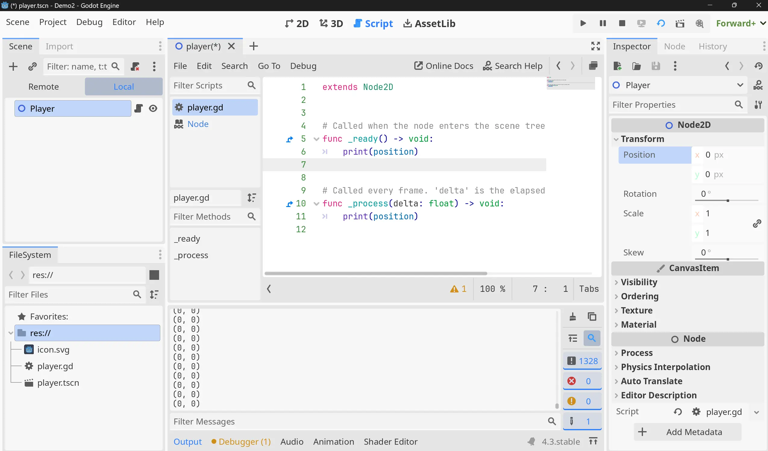Instantiate a child scene via link icon
768x451 pixels.
(x=32, y=66)
